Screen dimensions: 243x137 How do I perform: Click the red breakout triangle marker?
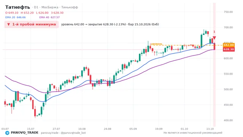tap(214, 38)
